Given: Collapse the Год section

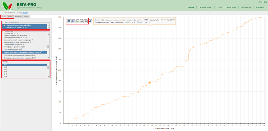Looking at the screenshot, I should click(x=4, y=62).
